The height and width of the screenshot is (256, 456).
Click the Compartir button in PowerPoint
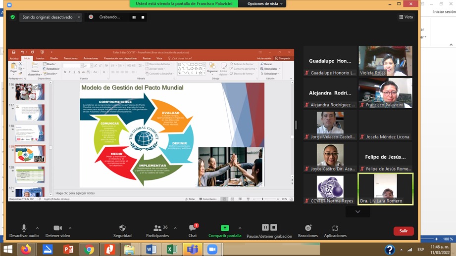point(282,58)
